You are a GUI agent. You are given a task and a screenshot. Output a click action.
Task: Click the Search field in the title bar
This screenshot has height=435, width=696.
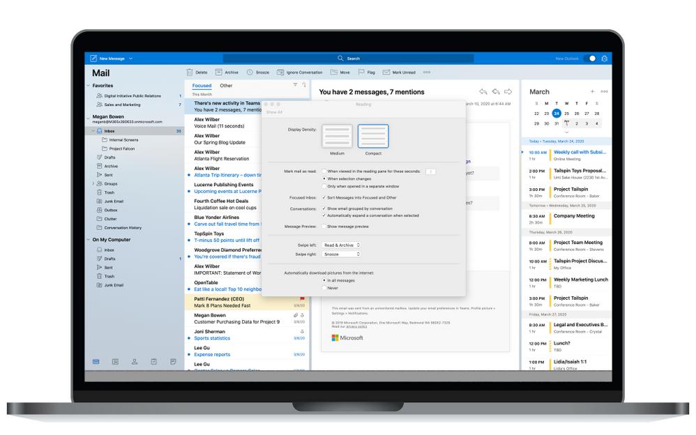click(349, 58)
